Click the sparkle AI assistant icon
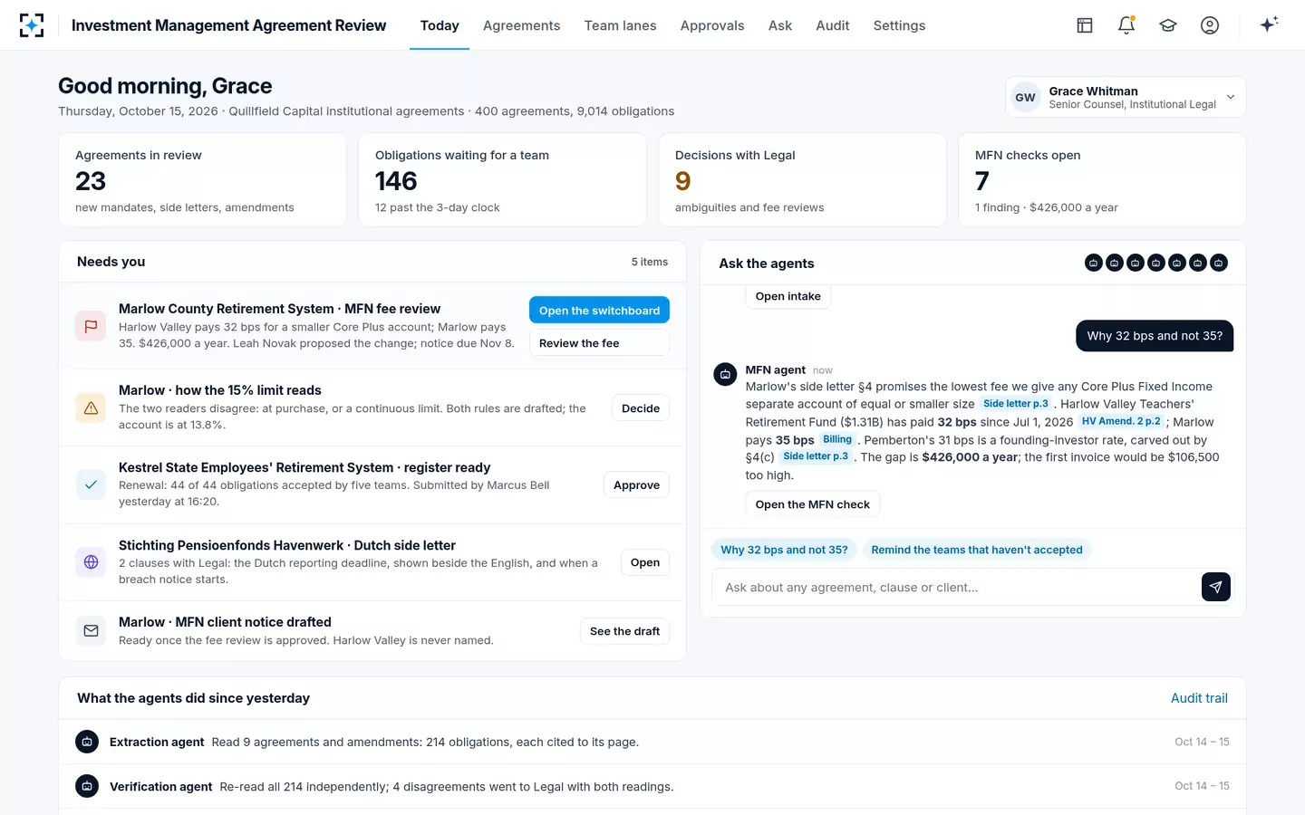1305x815 pixels. click(x=1269, y=24)
